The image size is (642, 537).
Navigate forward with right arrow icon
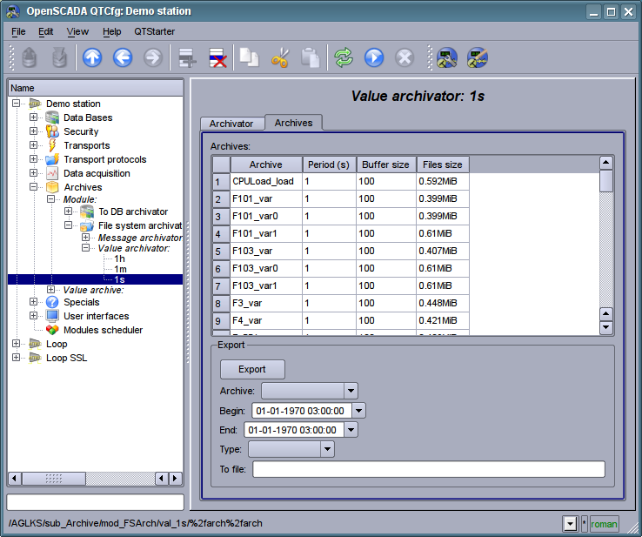tap(153, 57)
